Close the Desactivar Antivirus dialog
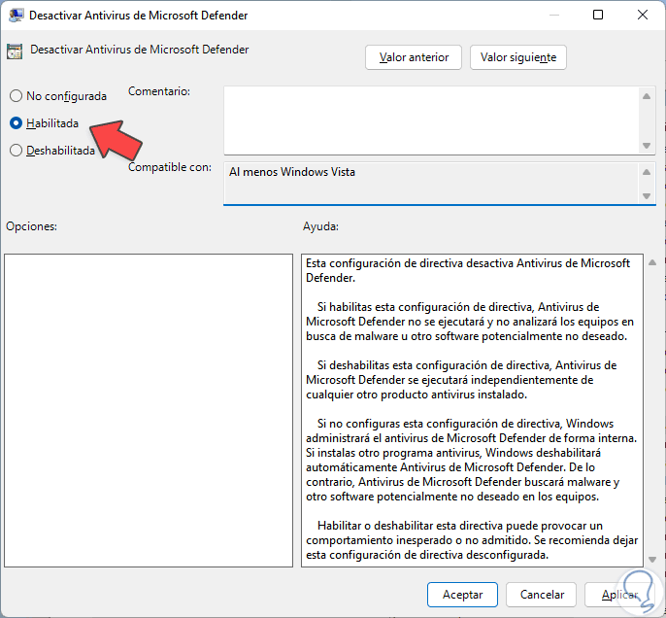 click(x=643, y=15)
